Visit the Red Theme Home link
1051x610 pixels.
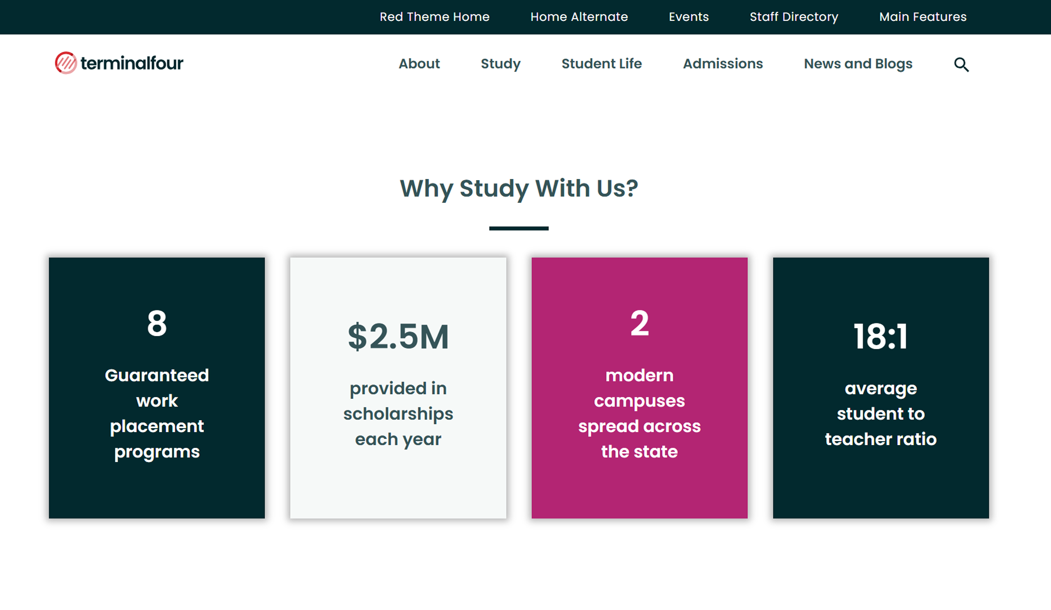pos(434,17)
